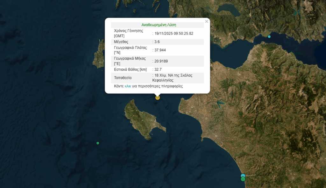Viewport: 326px width, 188px height.
Task: Select the small green marker in the sea
Action: click(x=98, y=143)
